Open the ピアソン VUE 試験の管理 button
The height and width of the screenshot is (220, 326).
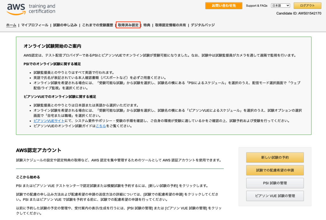pos(275,196)
